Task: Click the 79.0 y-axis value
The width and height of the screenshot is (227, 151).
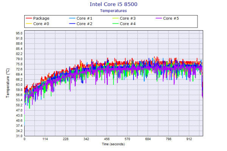Action: click(x=19, y=59)
